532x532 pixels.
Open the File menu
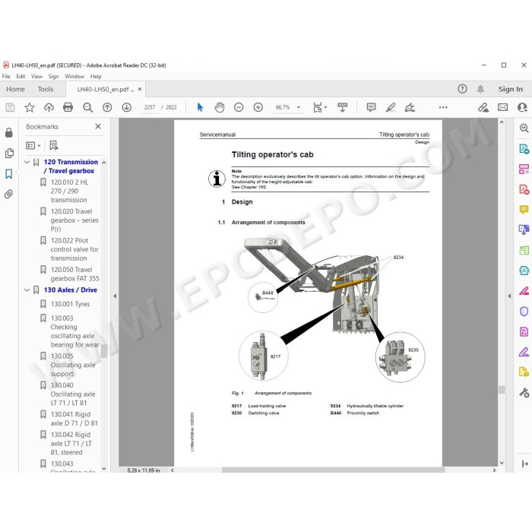pyautogui.click(x=6, y=76)
